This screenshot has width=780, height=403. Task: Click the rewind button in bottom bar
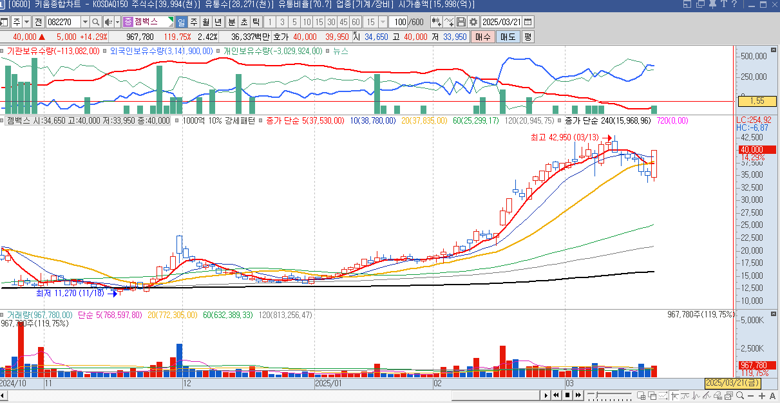[556, 395]
